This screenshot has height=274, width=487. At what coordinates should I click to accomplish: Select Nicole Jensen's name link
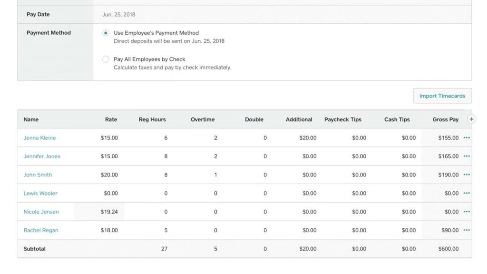tap(40, 212)
